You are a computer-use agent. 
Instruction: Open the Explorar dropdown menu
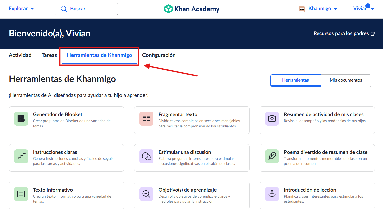21,8
